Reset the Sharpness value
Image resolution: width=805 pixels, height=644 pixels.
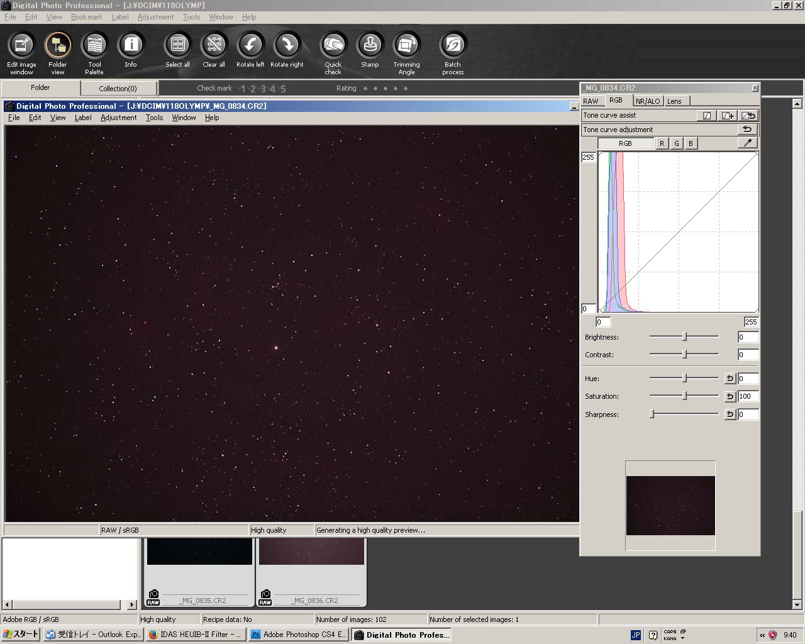[x=730, y=414]
